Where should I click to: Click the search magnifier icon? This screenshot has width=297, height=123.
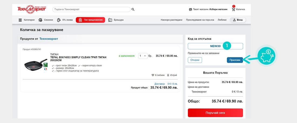[133, 9]
